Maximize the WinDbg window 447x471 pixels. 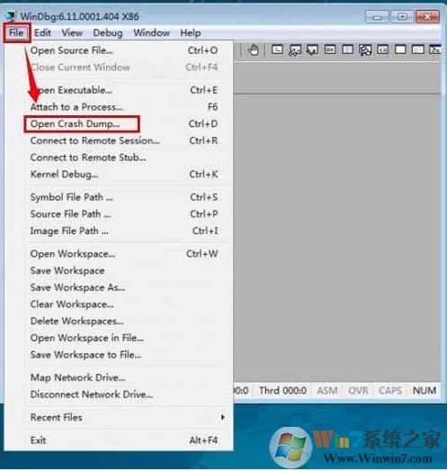(x=402, y=16)
